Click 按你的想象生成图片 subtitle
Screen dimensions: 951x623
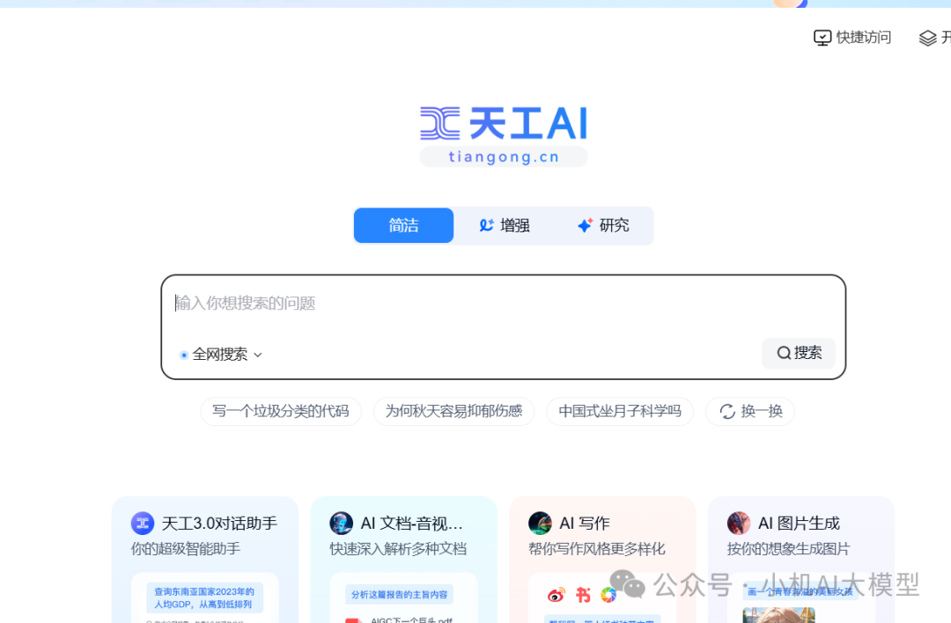(x=788, y=549)
